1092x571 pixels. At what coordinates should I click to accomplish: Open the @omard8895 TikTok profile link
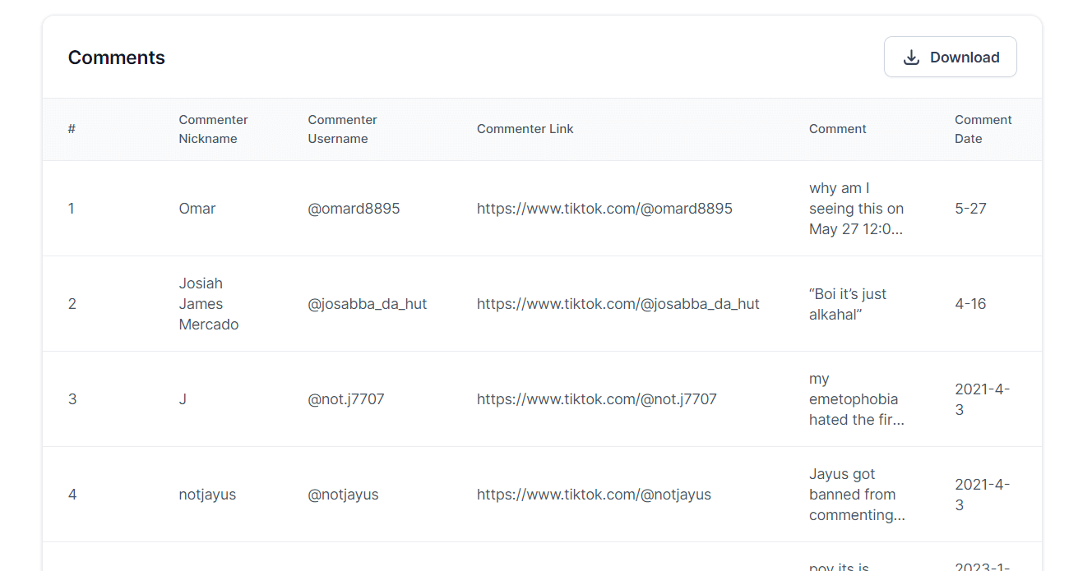coord(604,209)
